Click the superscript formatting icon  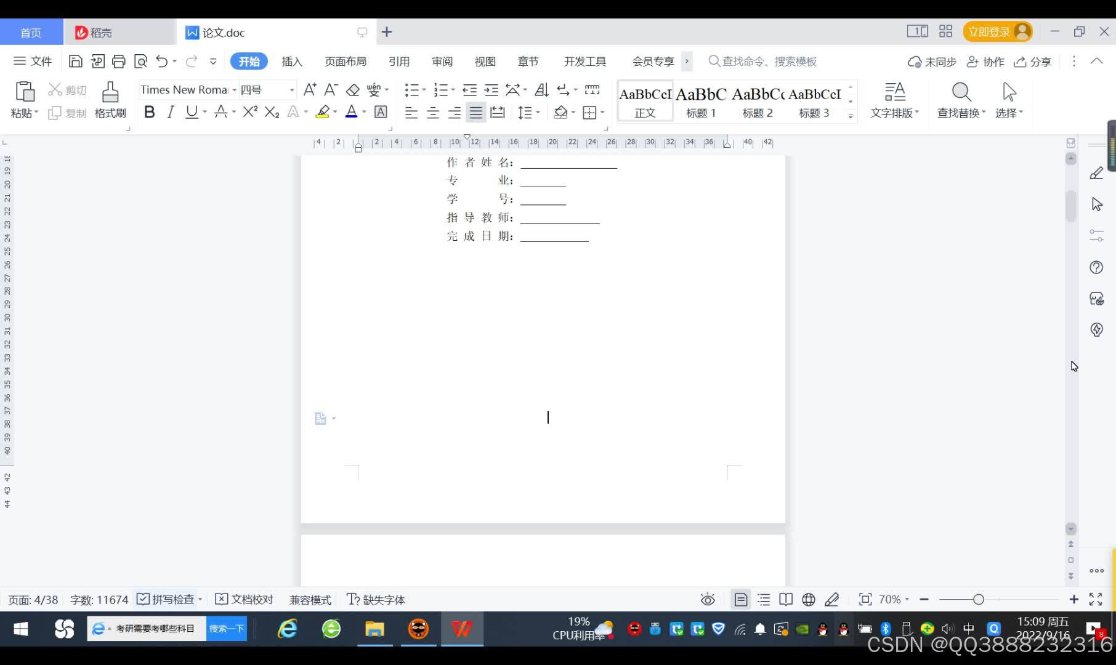[249, 112]
